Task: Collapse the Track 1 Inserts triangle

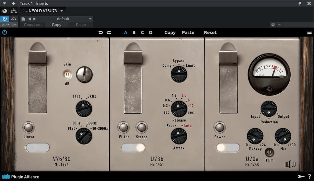Action: (4, 3)
